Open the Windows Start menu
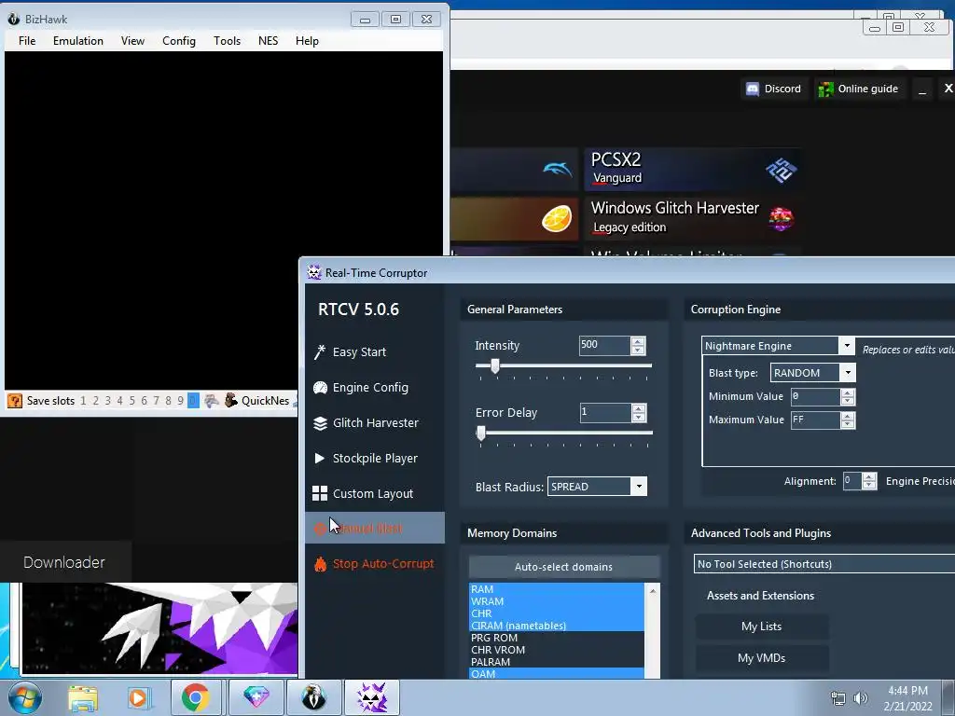The width and height of the screenshot is (955, 716). click(x=23, y=697)
